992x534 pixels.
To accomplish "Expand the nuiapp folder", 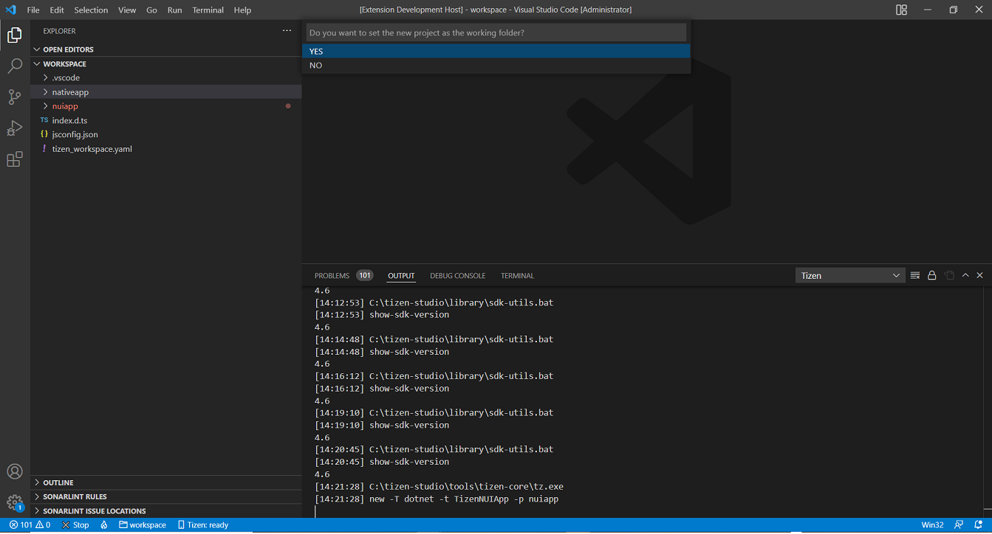I will click(64, 105).
